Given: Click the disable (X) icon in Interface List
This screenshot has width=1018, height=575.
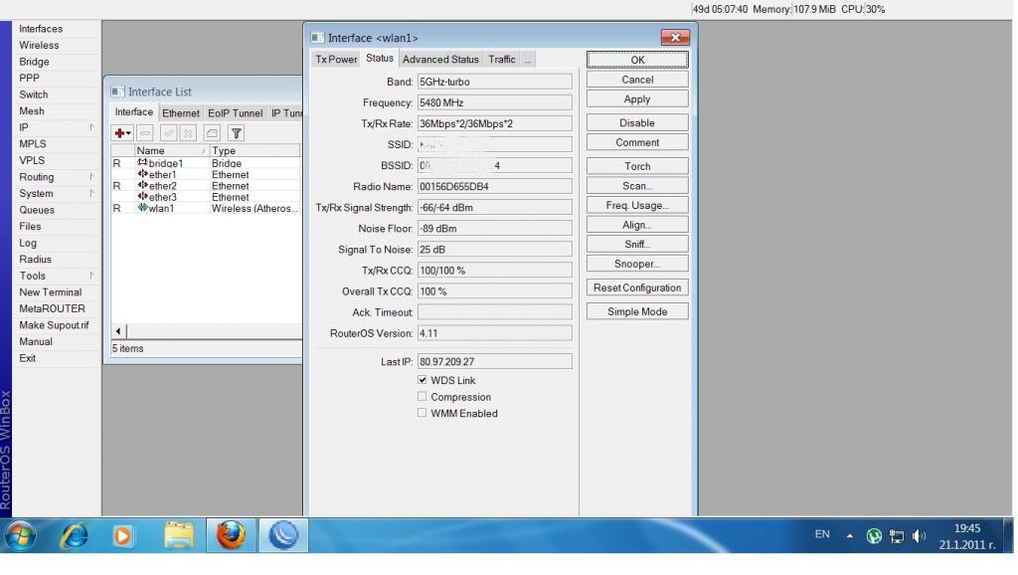Looking at the screenshot, I should 188,133.
